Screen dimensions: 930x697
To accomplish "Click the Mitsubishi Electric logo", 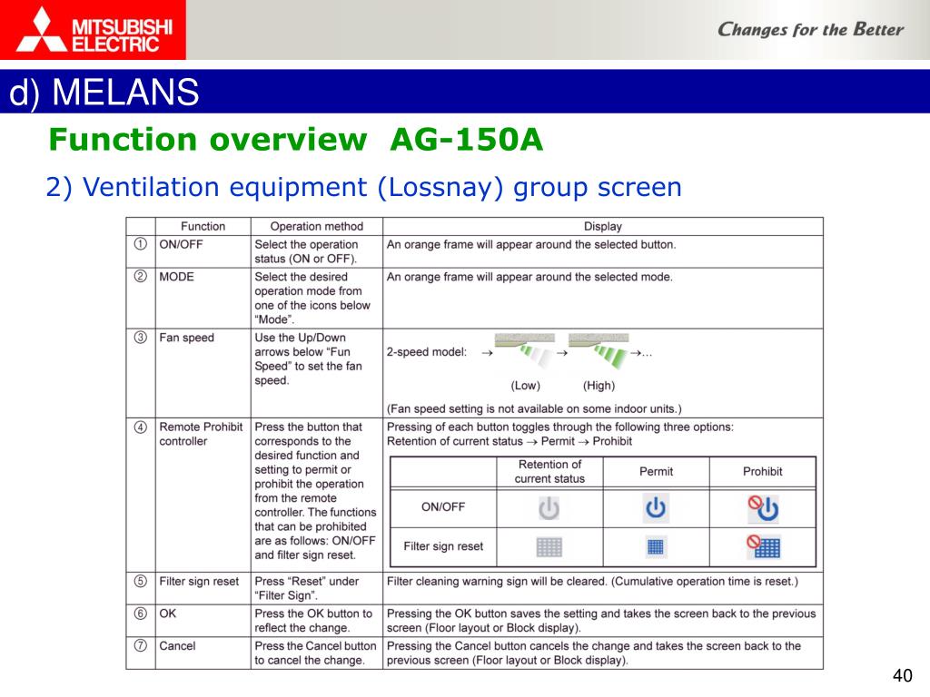I will click(94, 30).
